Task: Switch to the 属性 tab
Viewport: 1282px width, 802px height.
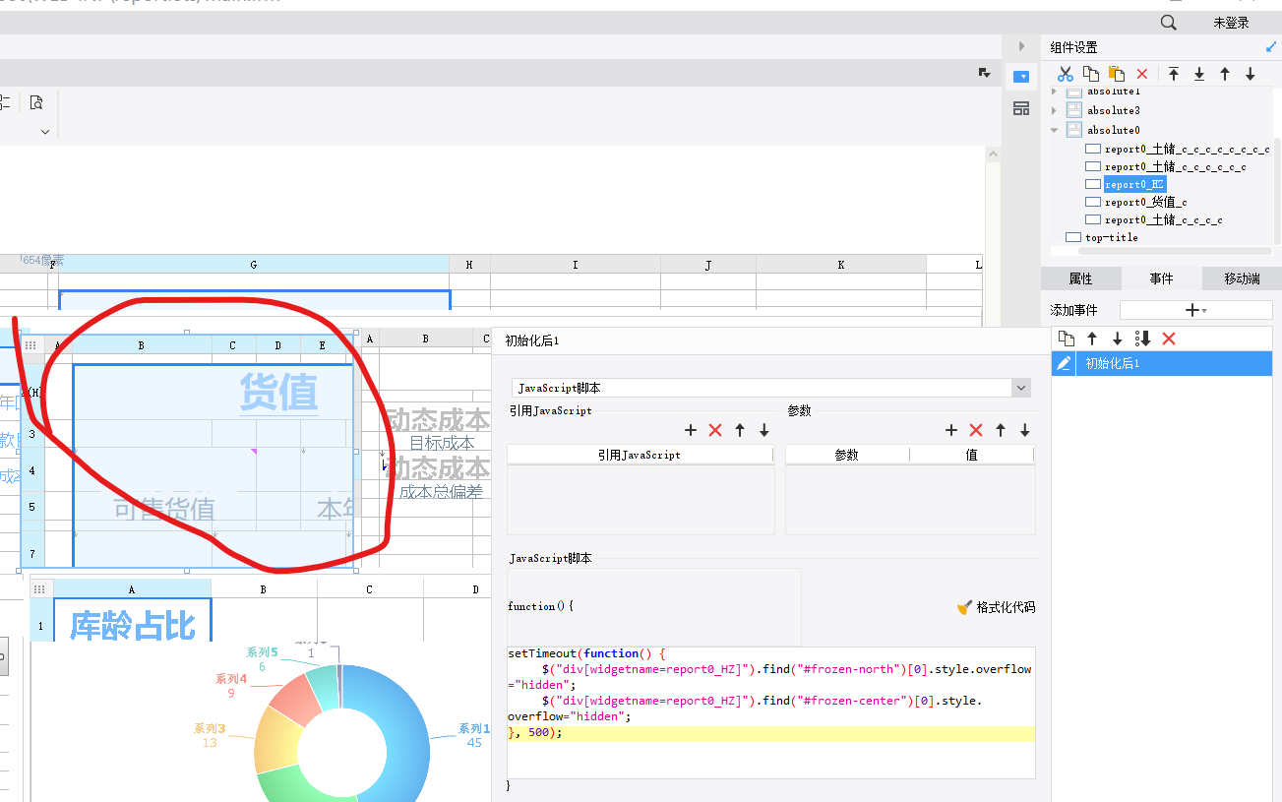Action: [1080, 278]
